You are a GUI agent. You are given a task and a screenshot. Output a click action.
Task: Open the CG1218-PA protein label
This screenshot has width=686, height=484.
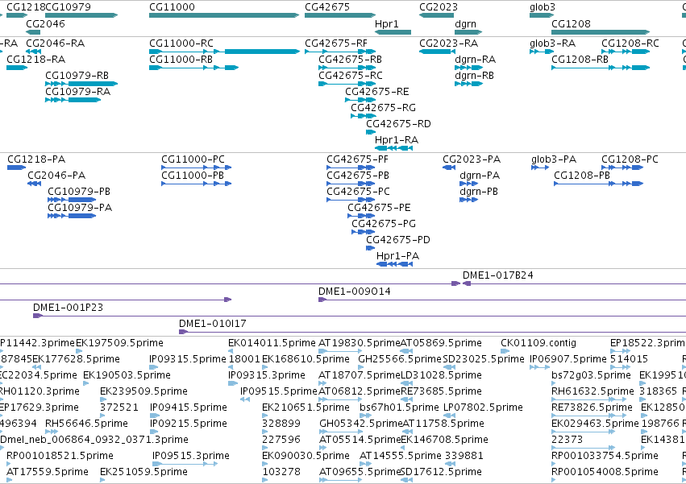pos(36,159)
